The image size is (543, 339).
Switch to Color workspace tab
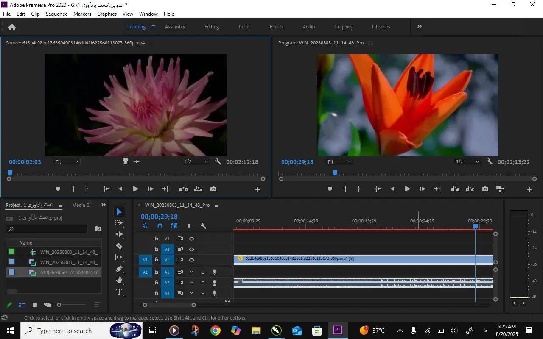point(244,27)
